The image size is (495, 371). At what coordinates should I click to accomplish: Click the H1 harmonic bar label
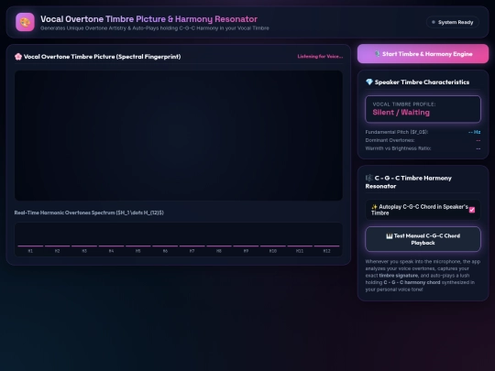click(30, 251)
